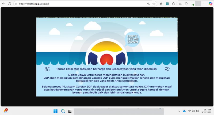This screenshot has height=115, width=214.
Task: Open Task View on taskbar
Action: [x=70, y=111]
